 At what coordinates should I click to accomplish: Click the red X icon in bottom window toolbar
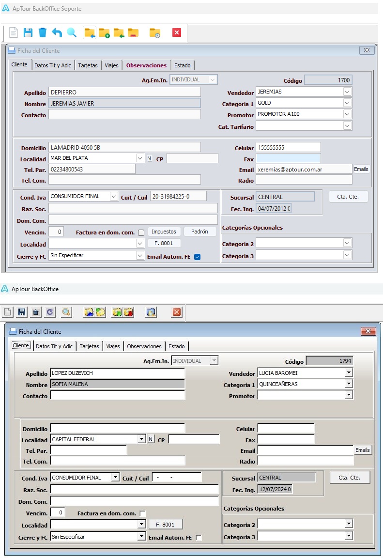pyautogui.click(x=177, y=312)
